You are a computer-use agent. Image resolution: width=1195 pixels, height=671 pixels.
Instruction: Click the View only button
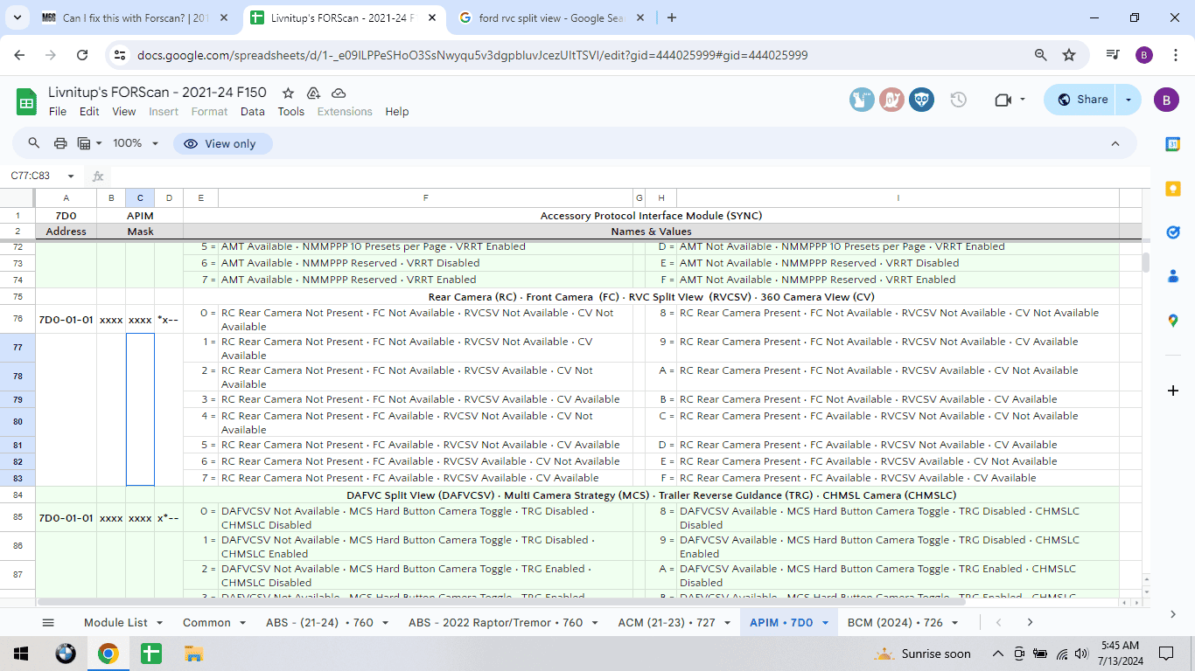coord(222,143)
